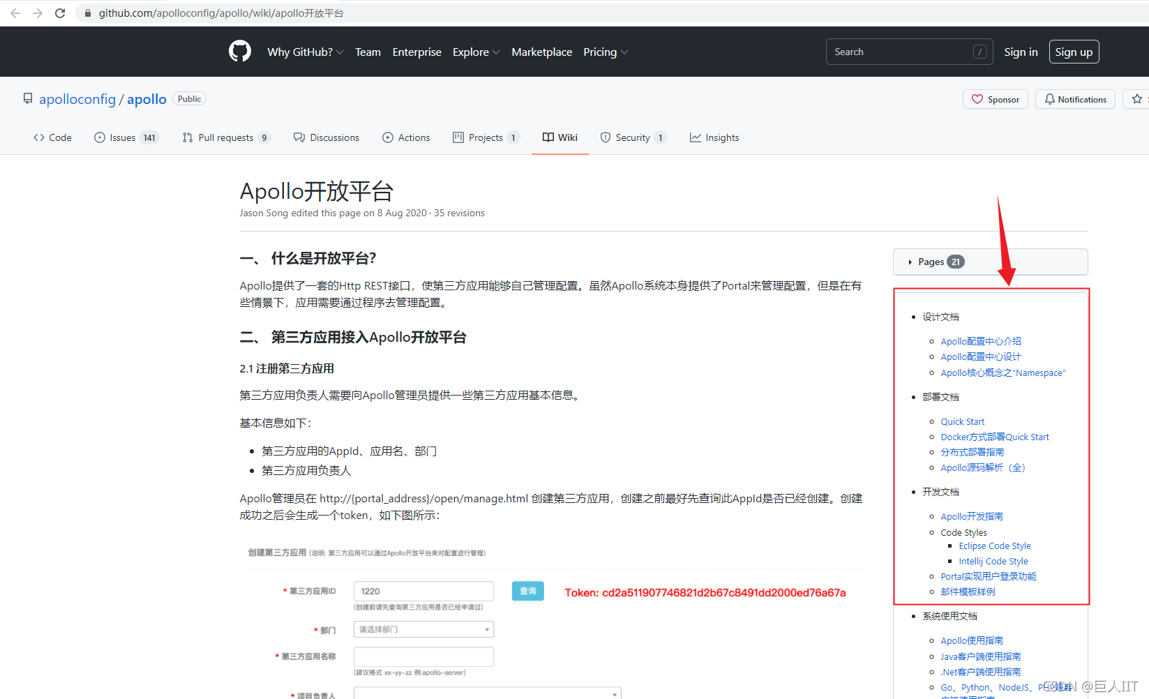This screenshot has width=1149, height=699.
Task: Expand the Why GitHub? dropdown
Action: pos(305,52)
